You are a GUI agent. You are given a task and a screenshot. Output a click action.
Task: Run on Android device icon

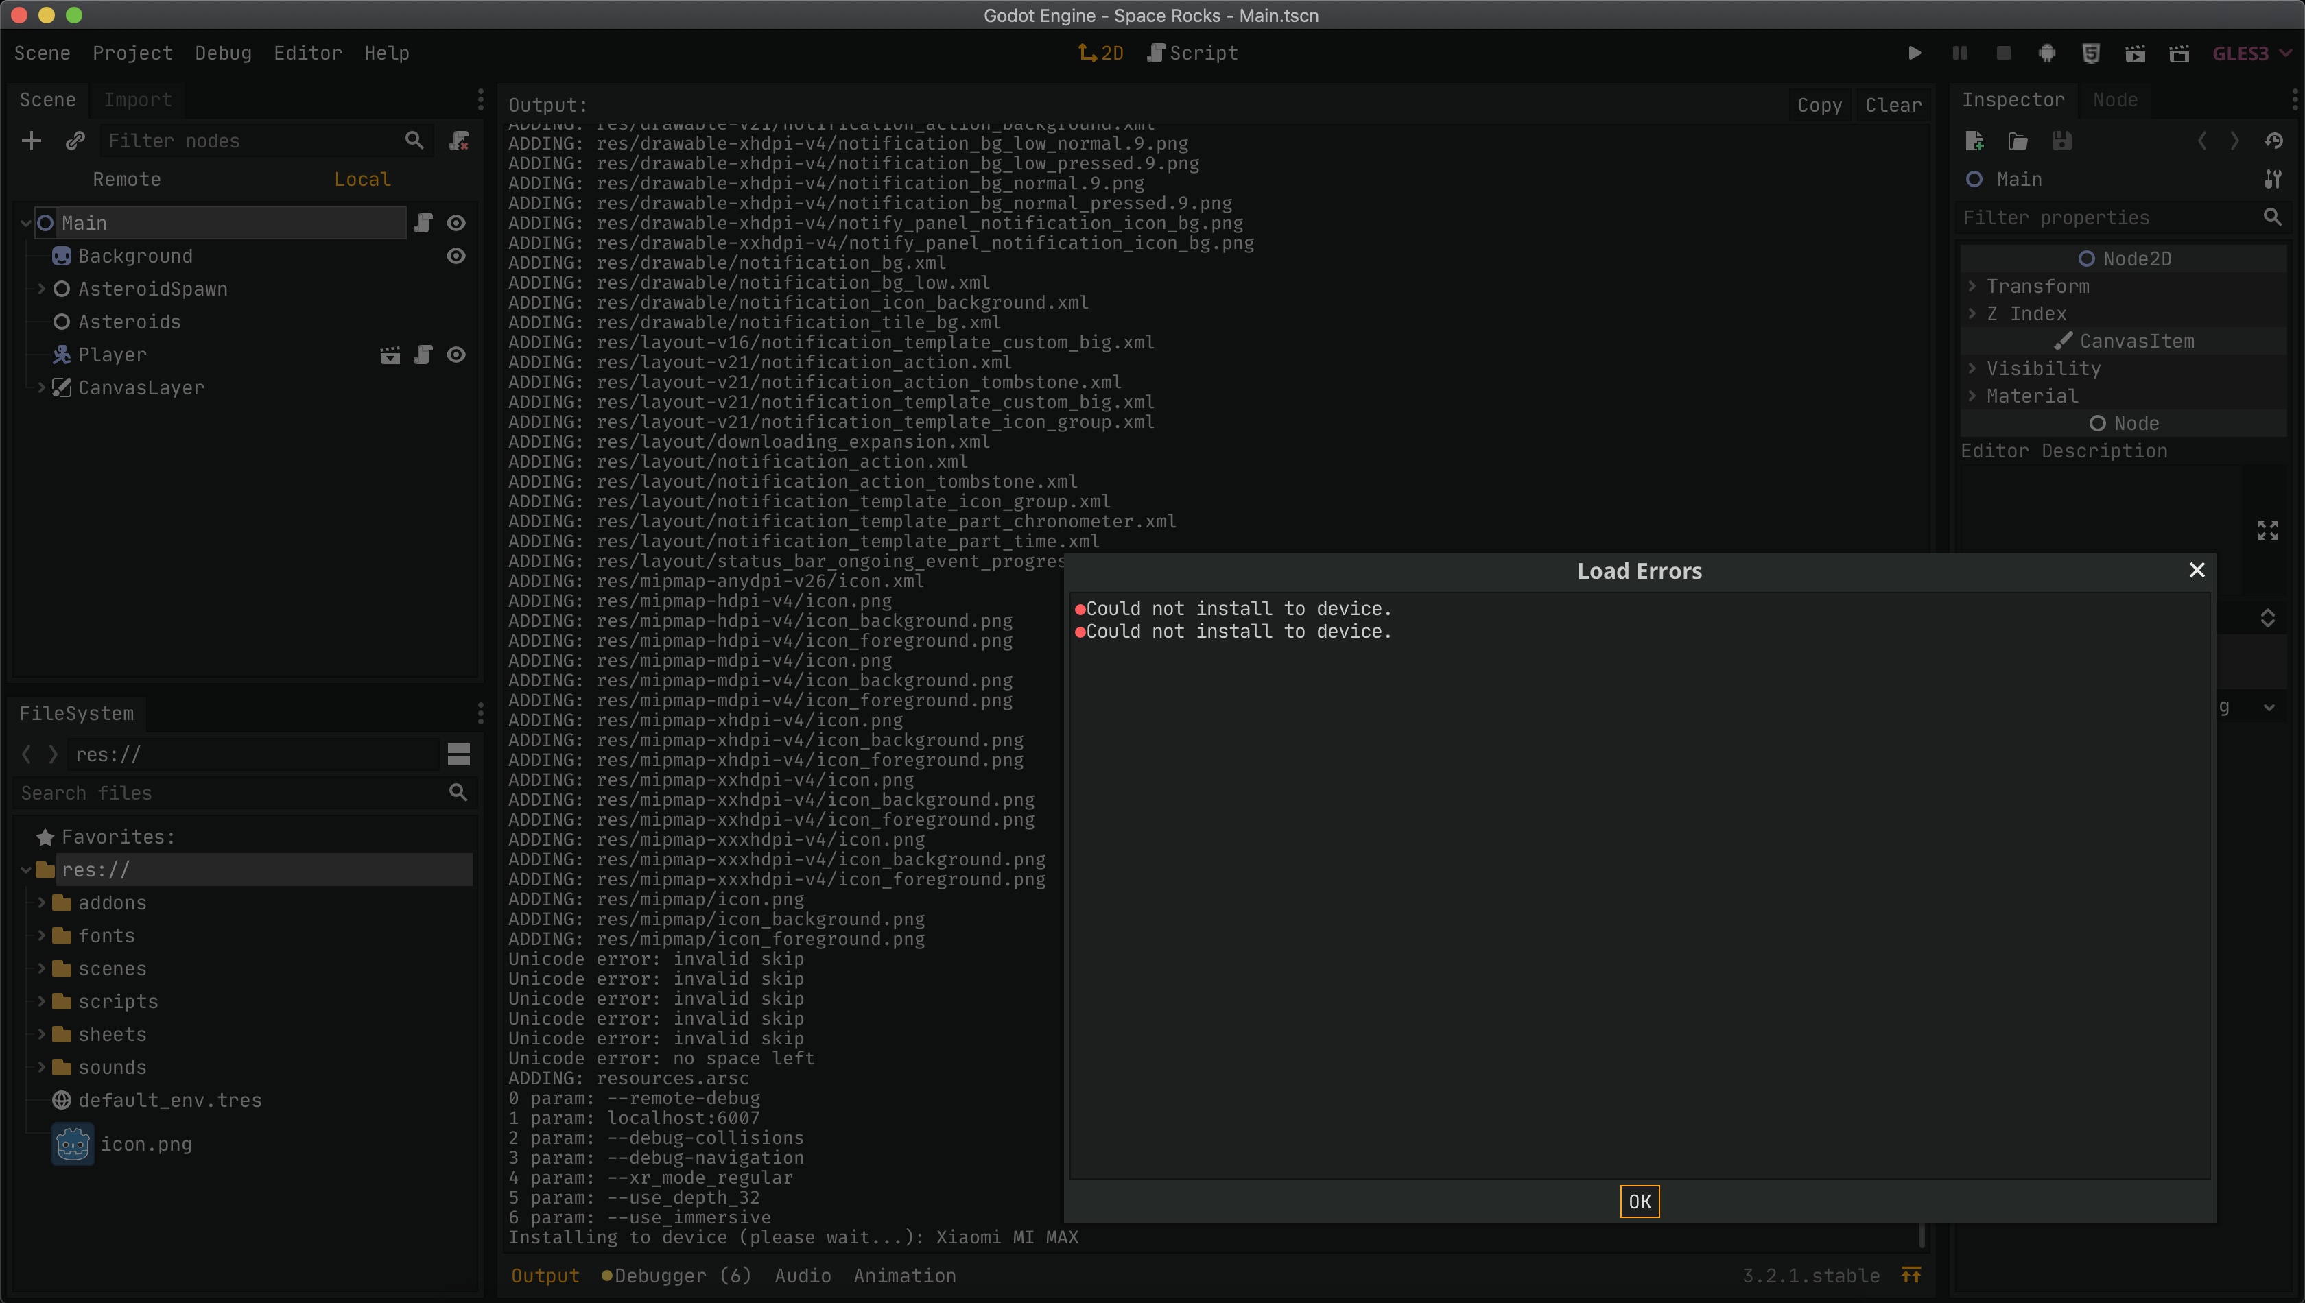coord(2047,53)
